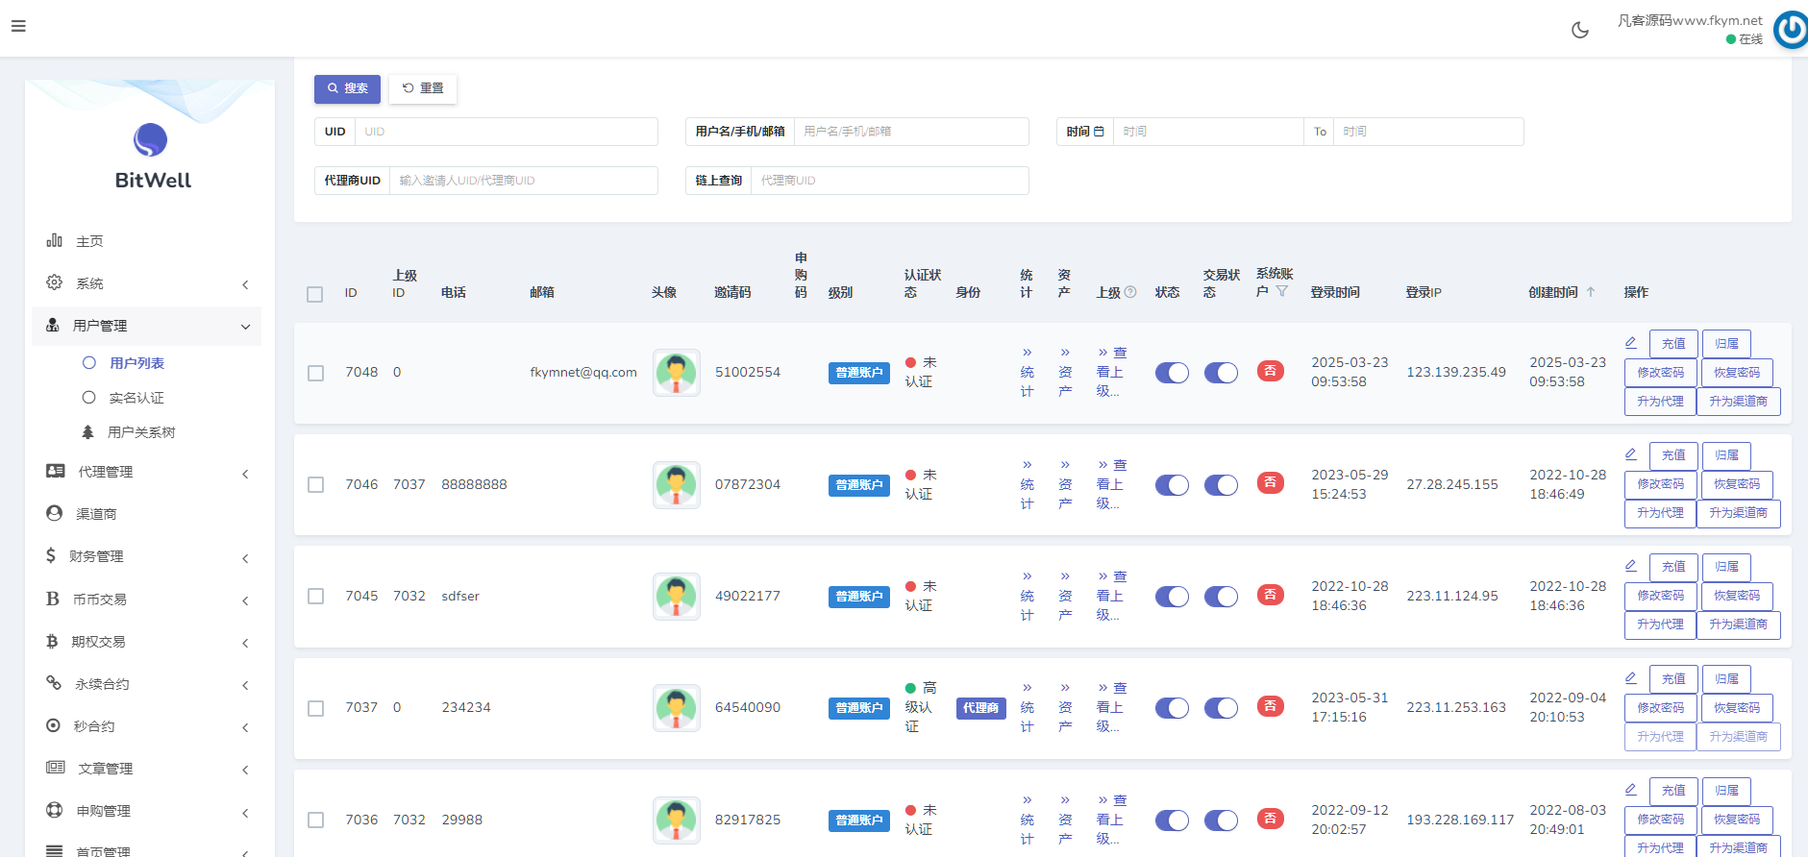The width and height of the screenshot is (1808, 857).
Task: Click avatar image of user 7037
Action: coord(677,708)
